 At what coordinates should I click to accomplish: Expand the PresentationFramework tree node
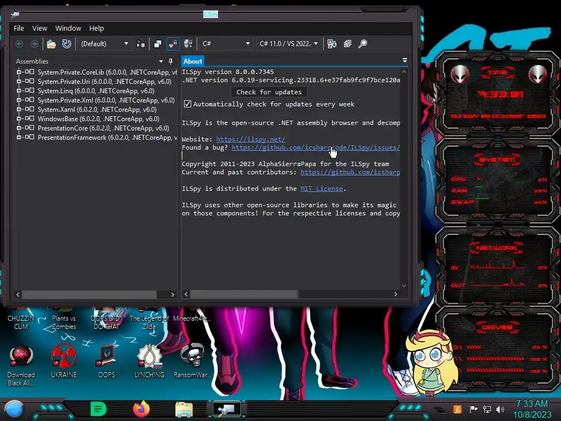[x=19, y=137]
